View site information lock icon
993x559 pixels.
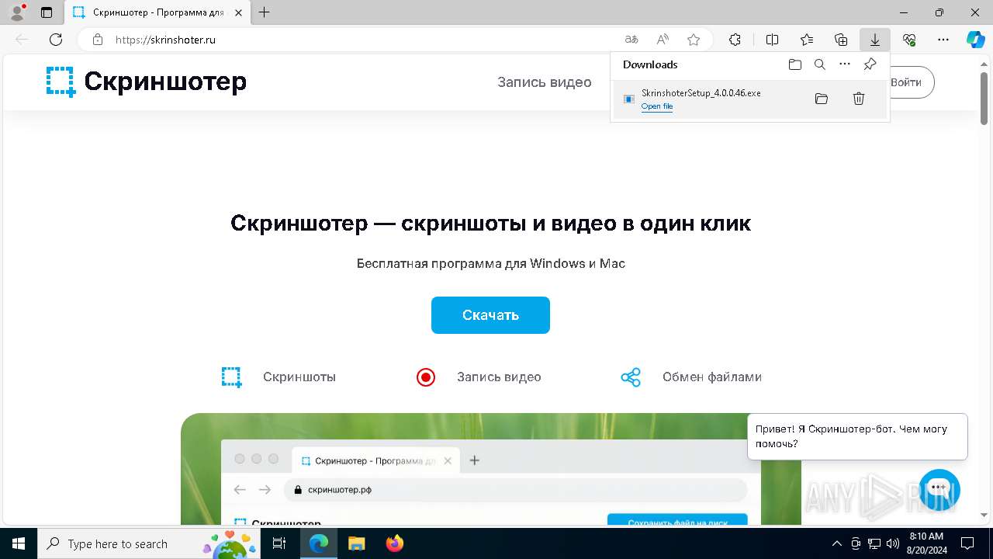point(98,40)
